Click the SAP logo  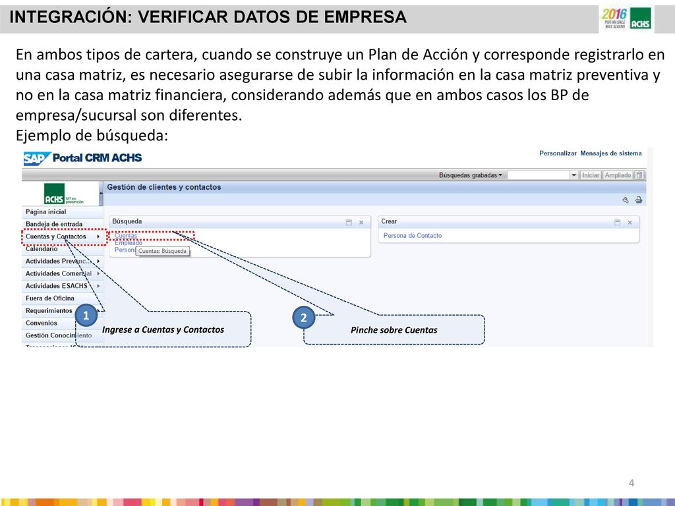tap(37, 158)
